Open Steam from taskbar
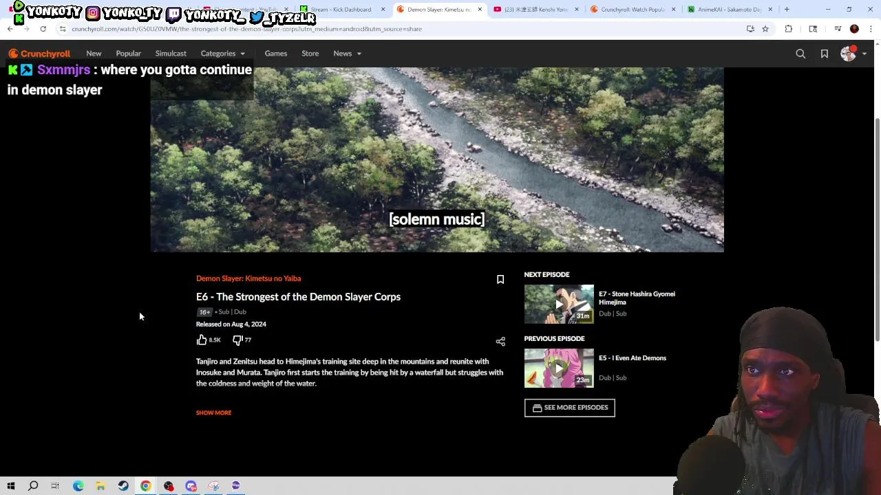This screenshot has height=495, width=881. point(123,486)
